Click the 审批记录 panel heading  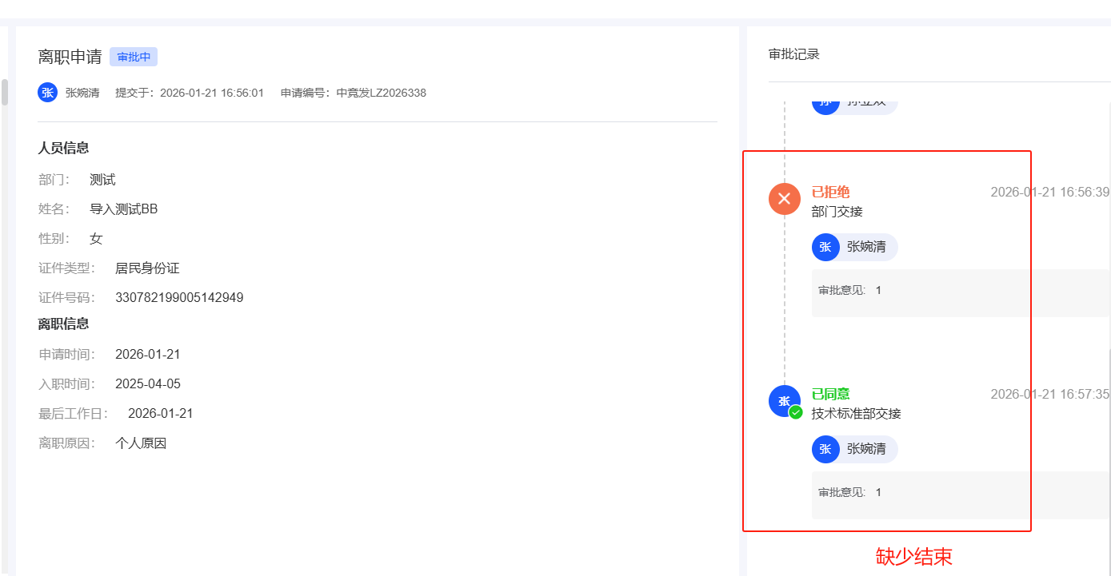tap(793, 54)
